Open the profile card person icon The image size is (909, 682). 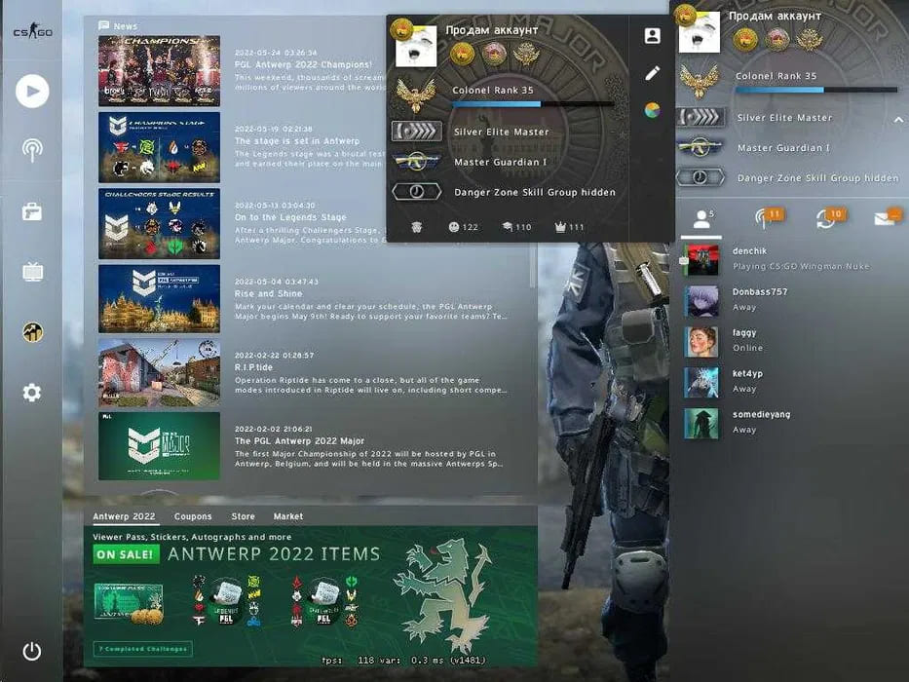(652, 36)
